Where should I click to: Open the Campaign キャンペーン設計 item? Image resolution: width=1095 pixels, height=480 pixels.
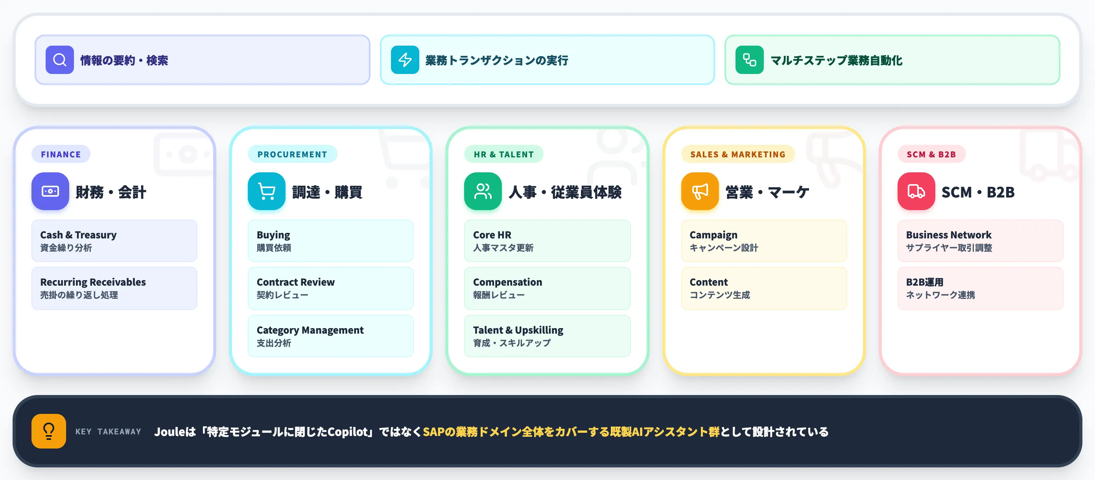tap(764, 241)
